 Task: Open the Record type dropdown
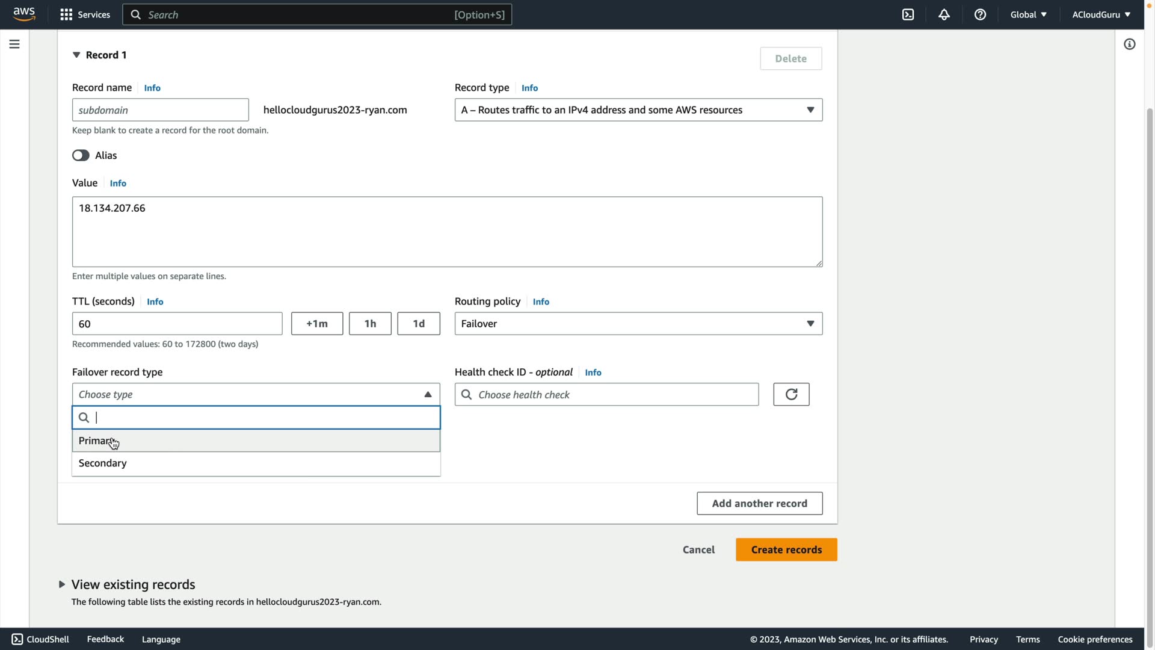point(638,110)
